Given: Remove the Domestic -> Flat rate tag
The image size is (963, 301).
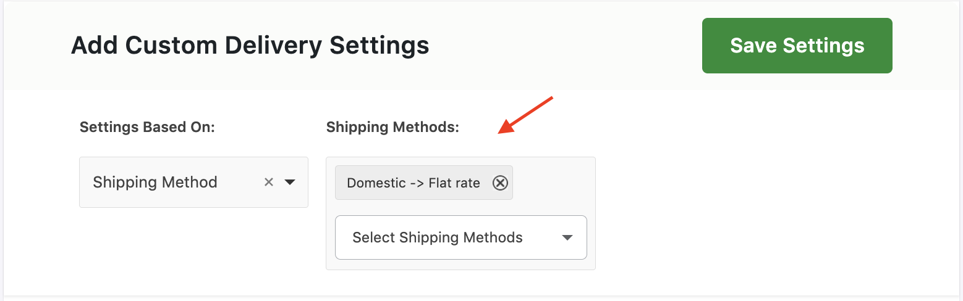Looking at the screenshot, I should (x=500, y=183).
